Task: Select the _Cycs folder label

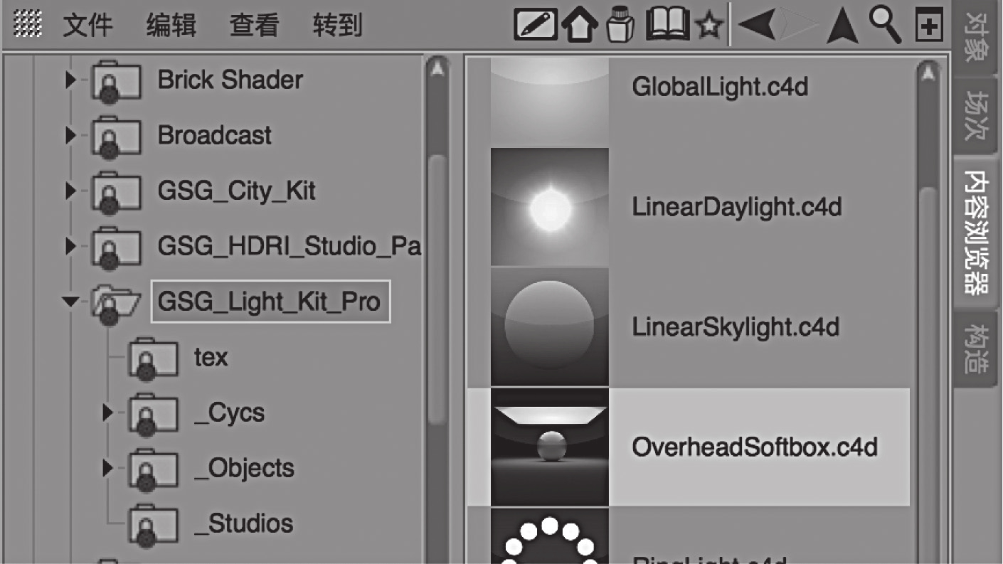Action: point(229,413)
